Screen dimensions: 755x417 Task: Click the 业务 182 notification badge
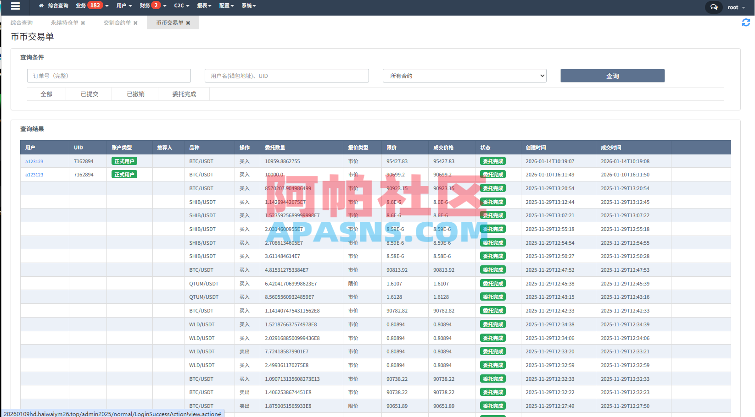(95, 5)
